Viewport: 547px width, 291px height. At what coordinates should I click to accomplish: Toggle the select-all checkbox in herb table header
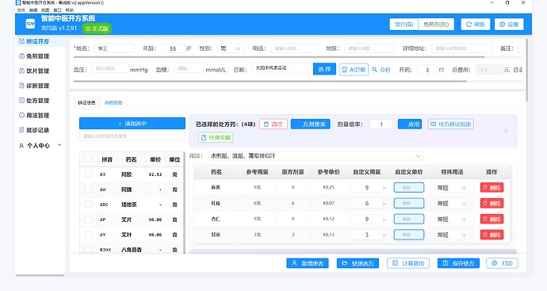coord(88,159)
